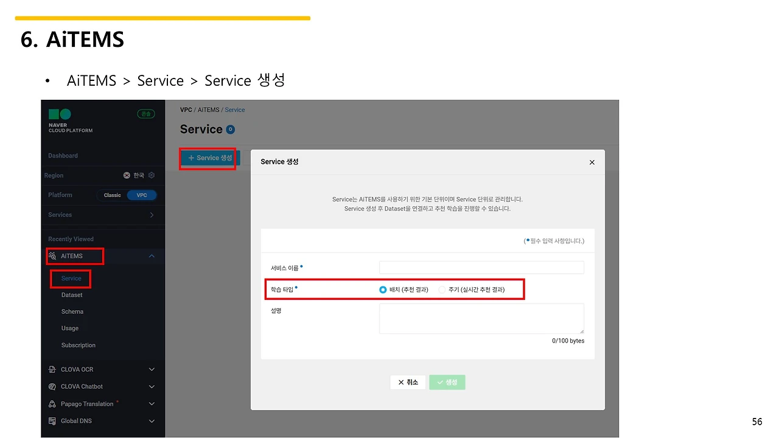
Task: Click the + Service 생성 button
Action: tap(210, 158)
